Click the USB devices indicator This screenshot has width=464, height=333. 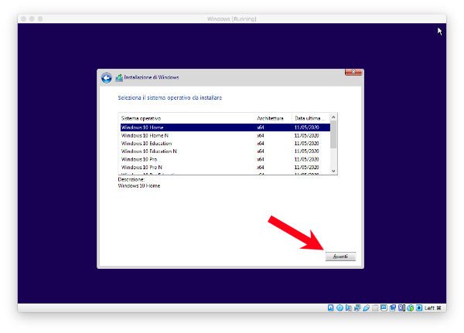coord(367,308)
